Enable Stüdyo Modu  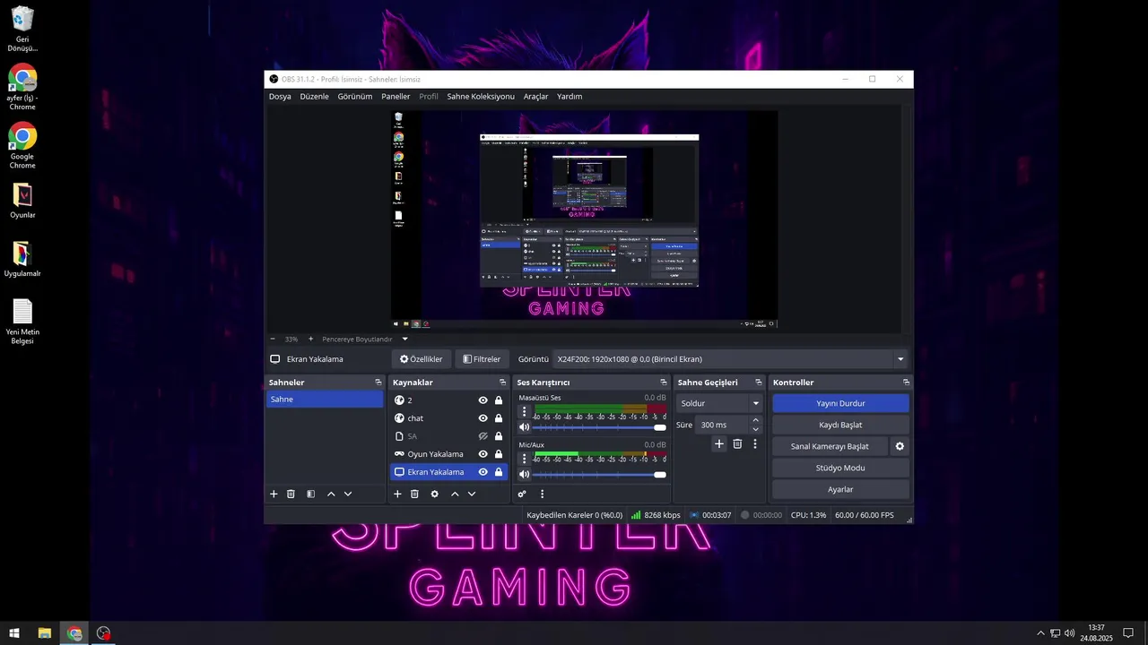tap(840, 468)
